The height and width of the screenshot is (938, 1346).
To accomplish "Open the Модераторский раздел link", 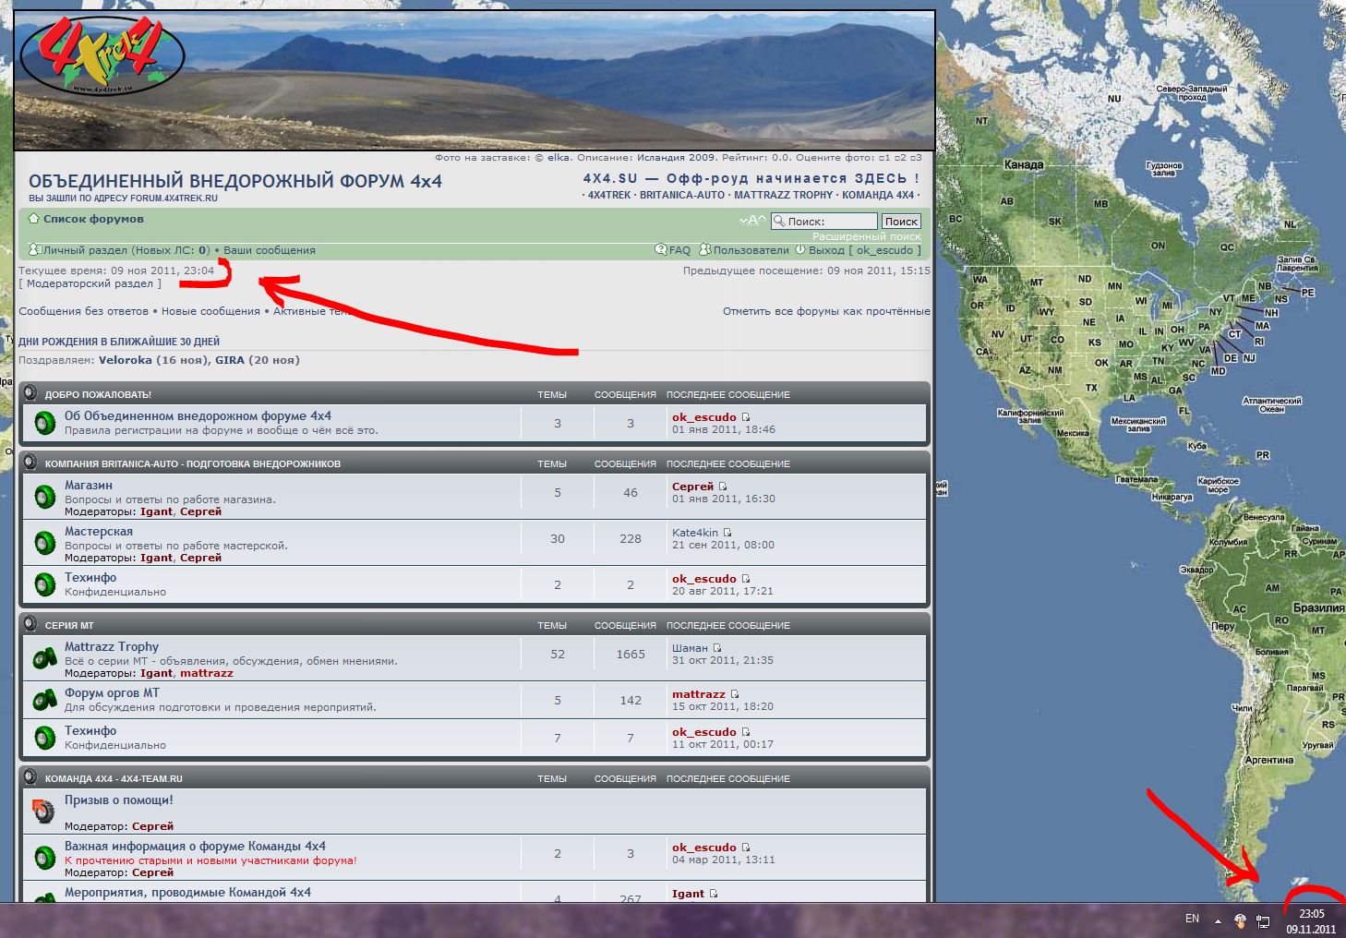I will tap(90, 284).
